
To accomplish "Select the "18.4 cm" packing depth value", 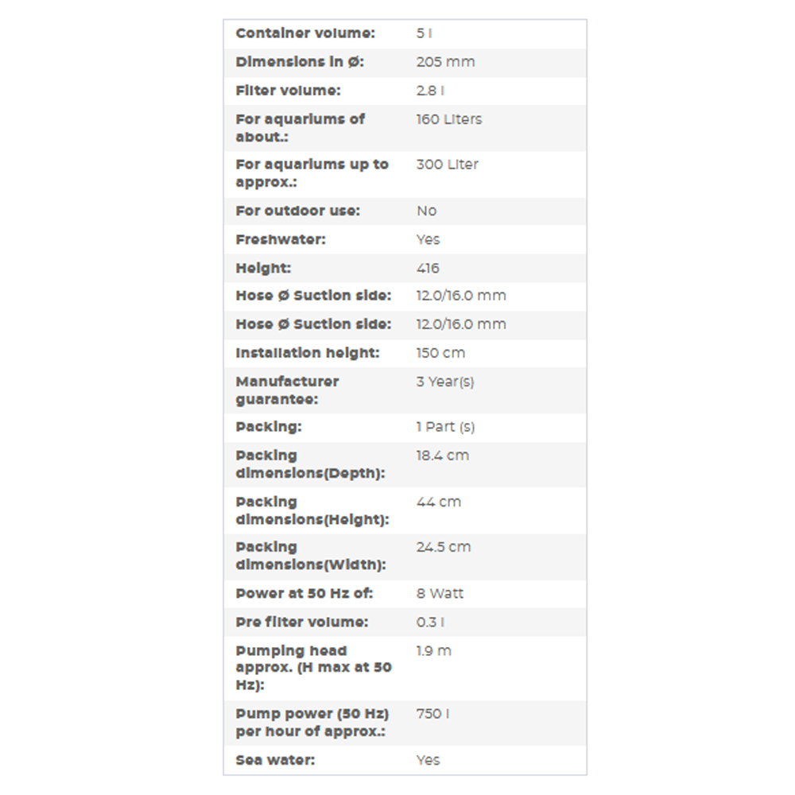I will click(442, 456).
